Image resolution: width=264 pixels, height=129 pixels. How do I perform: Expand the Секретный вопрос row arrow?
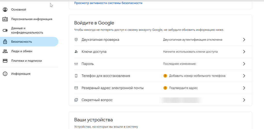[x=244, y=100]
